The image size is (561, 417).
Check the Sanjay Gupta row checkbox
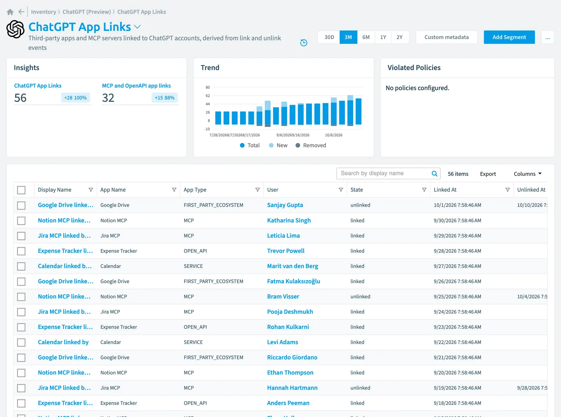(x=21, y=205)
